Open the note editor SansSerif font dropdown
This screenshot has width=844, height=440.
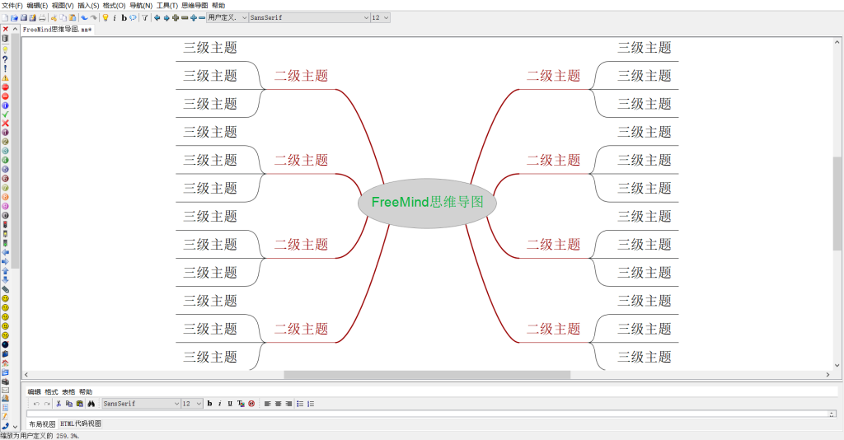(x=141, y=404)
